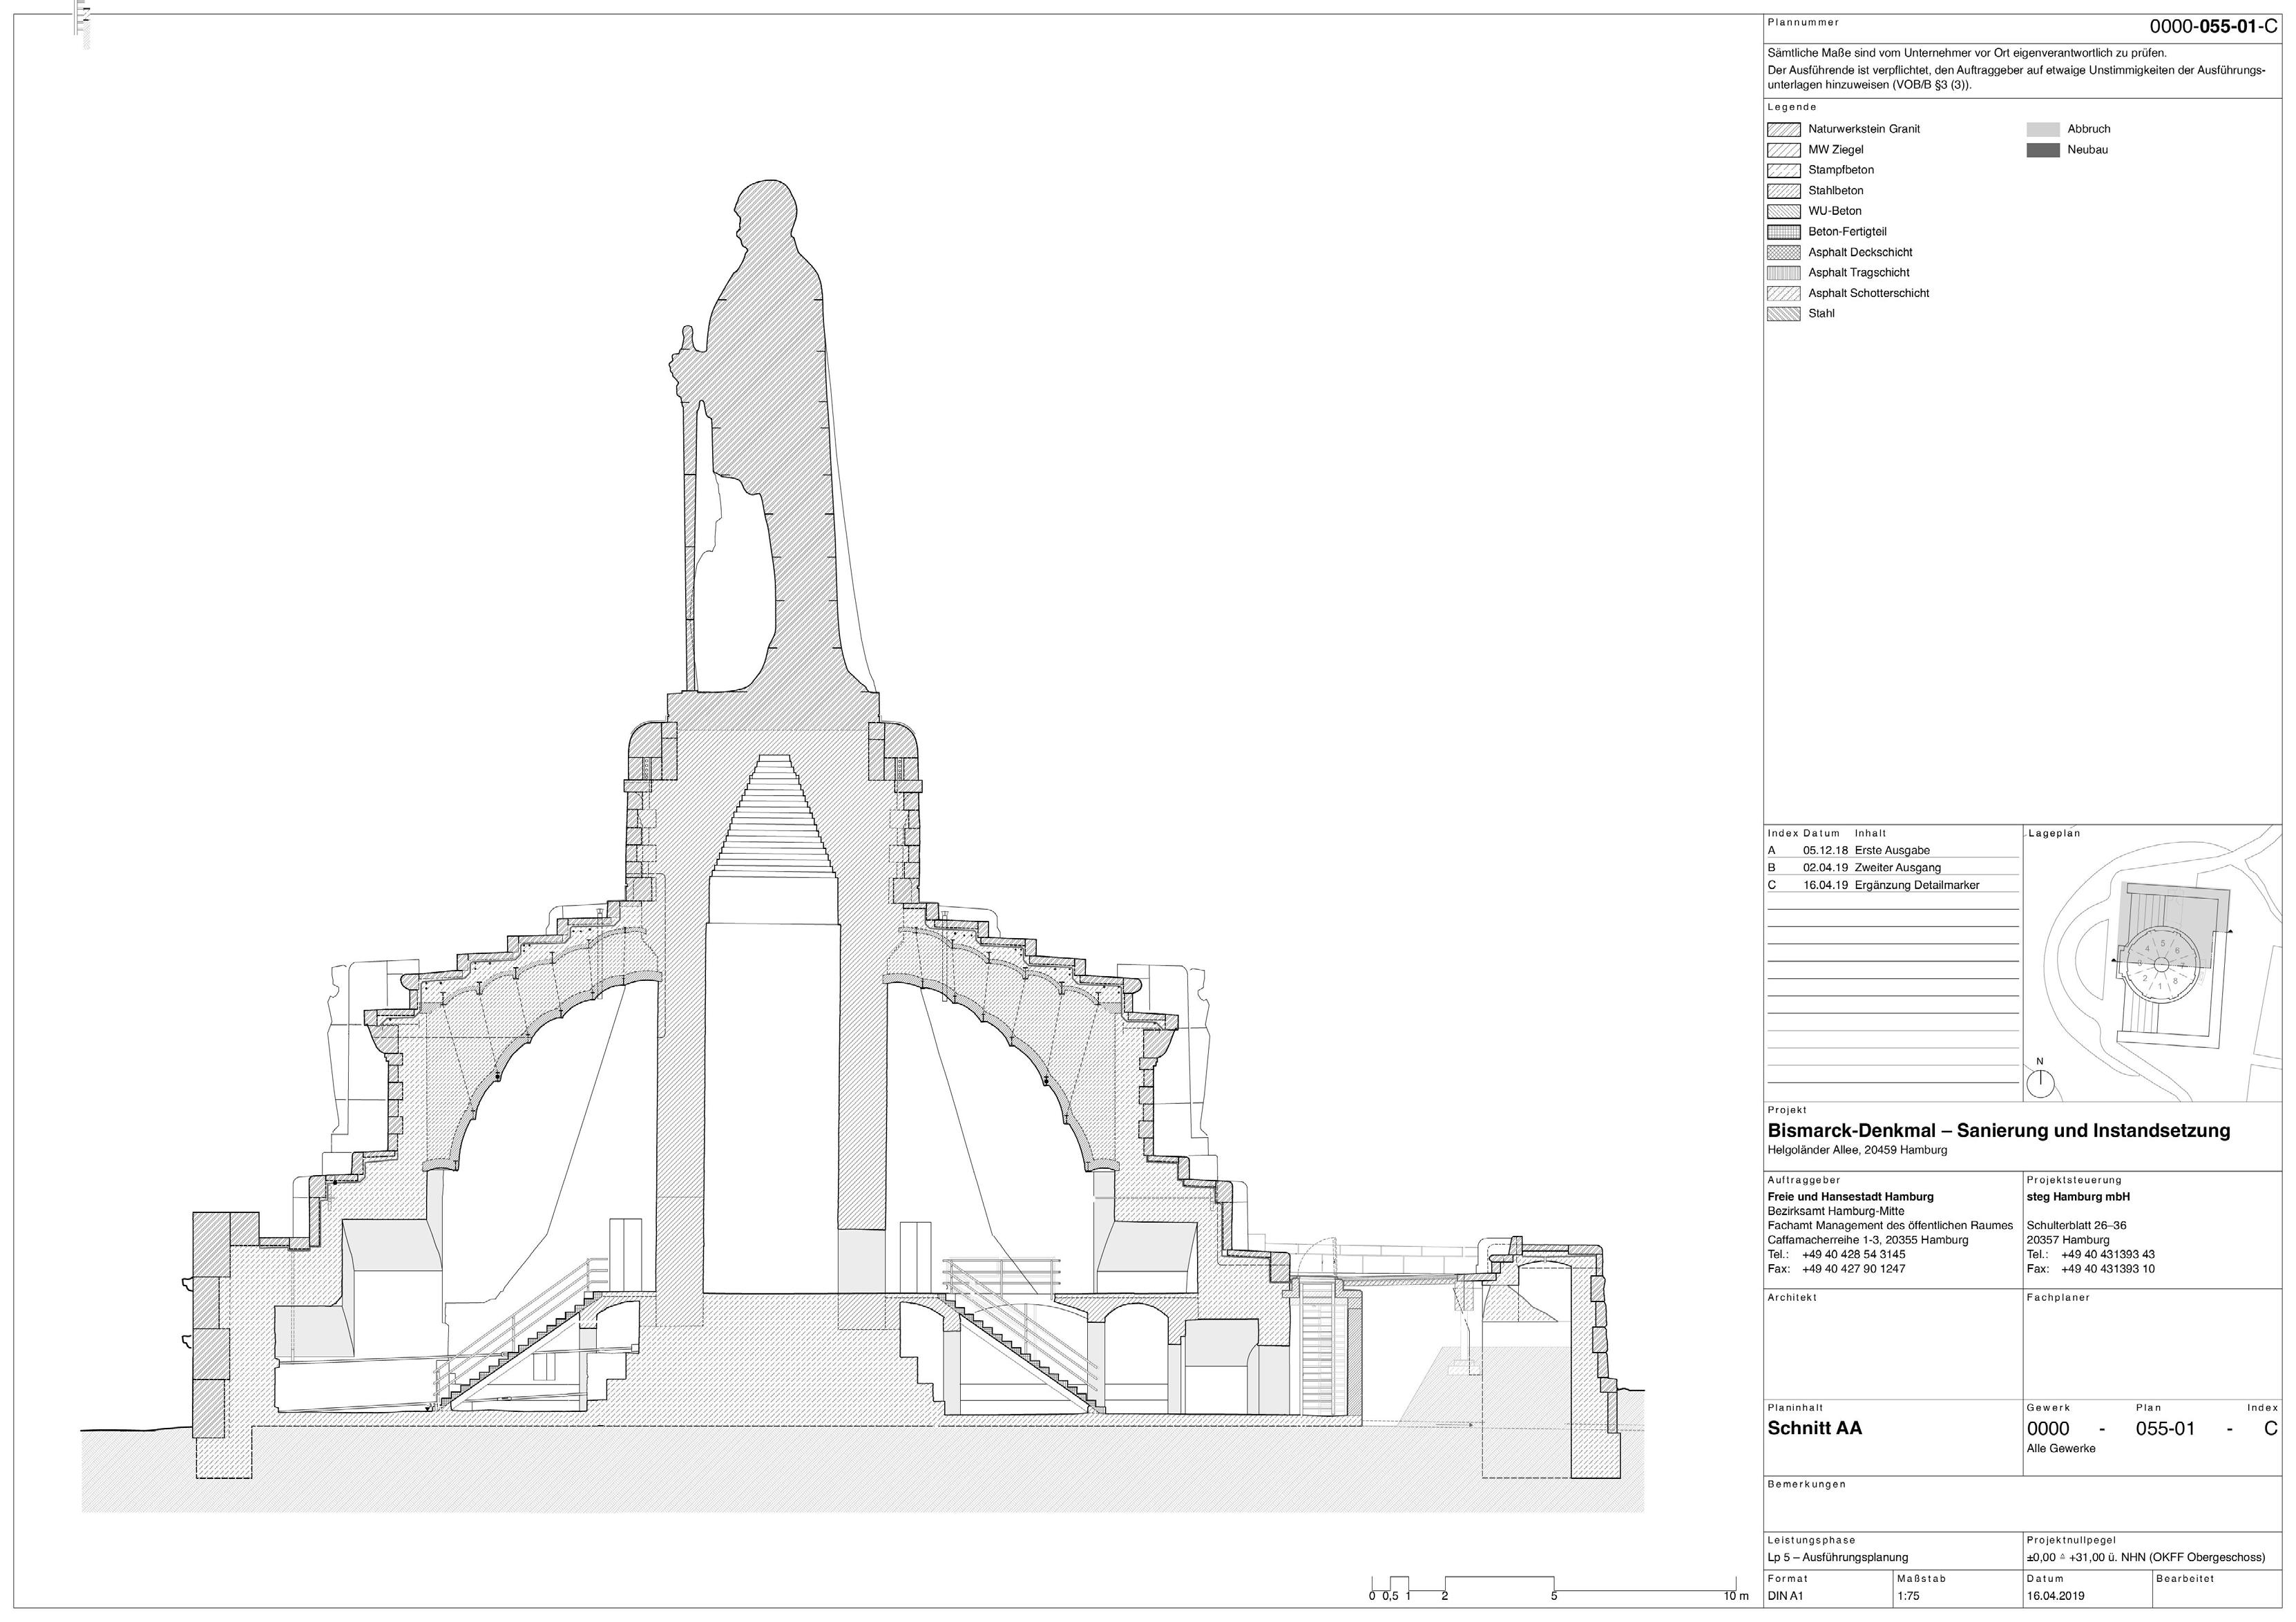
Task: Select the Beton-Fertigteil legend pattern box
Action: (x=1784, y=232)
